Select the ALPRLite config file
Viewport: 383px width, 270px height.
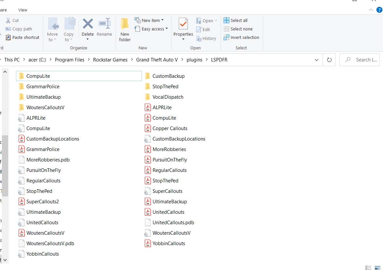[x=32, y=118]
